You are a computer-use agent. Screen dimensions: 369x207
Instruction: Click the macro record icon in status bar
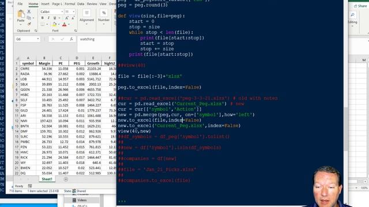click(30, 186)
